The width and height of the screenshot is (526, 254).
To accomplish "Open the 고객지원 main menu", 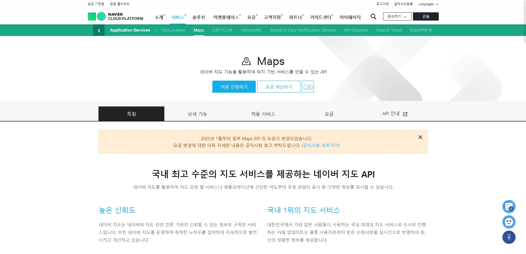I will (x=272, y=17).
